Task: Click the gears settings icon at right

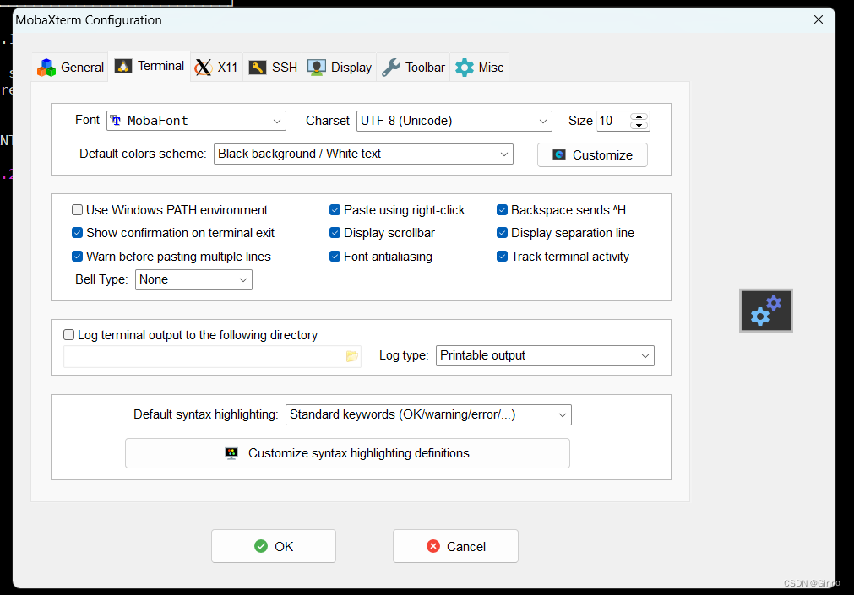Action: click(x=766, y=311)
